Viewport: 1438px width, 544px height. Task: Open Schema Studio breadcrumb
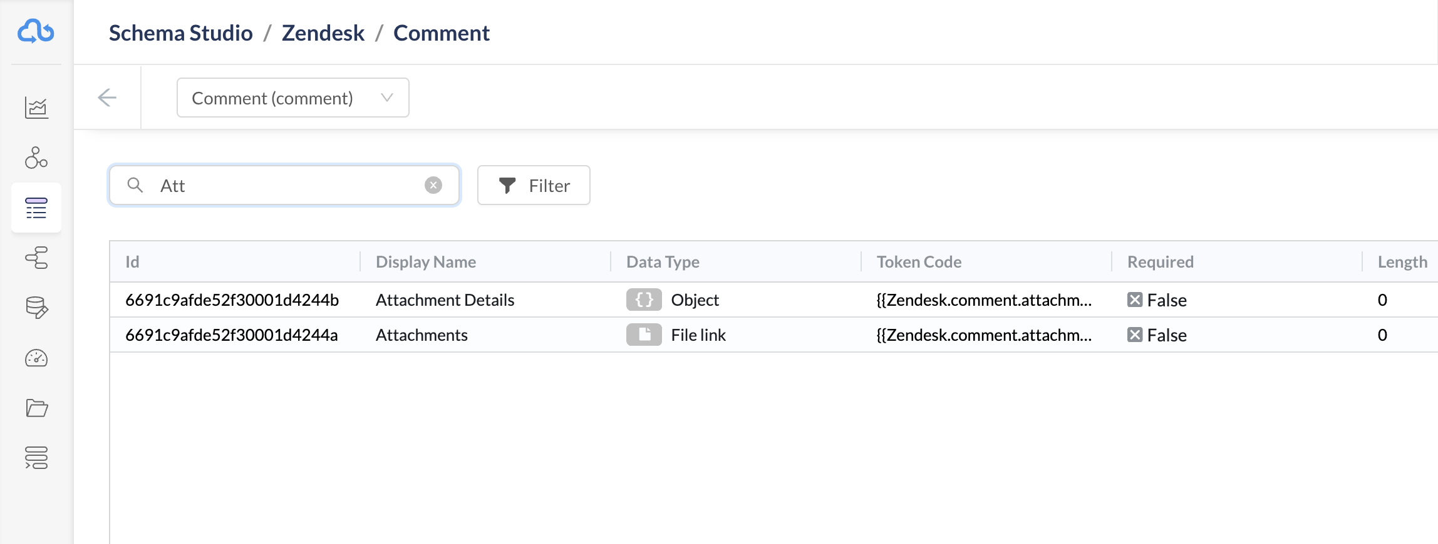(181, 33)
